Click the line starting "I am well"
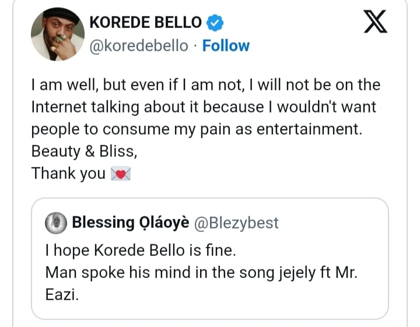Image resolution: width=420 pixels, height=327 pixels. click(x=205, y=85)
